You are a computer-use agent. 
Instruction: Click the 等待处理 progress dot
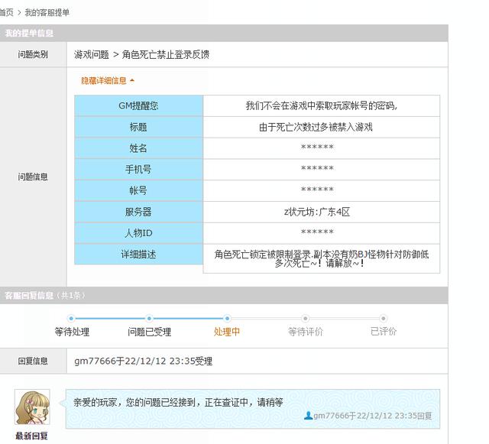click(x=71, y=319)
